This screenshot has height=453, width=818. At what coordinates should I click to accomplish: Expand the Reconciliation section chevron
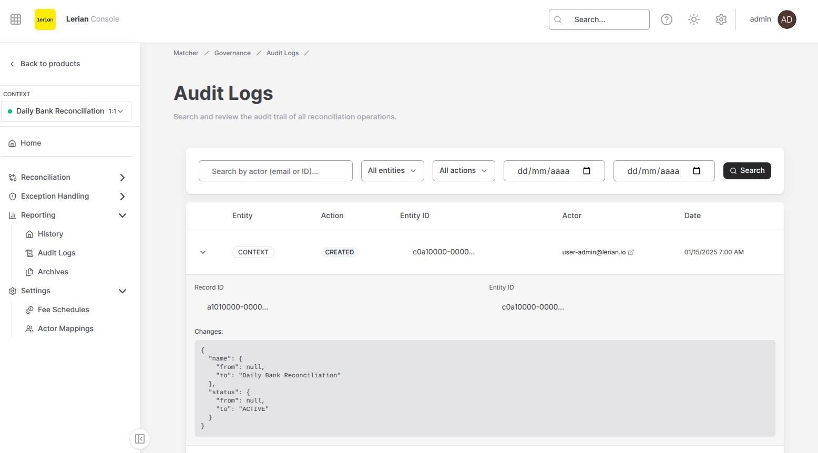(x=122, y=178)
